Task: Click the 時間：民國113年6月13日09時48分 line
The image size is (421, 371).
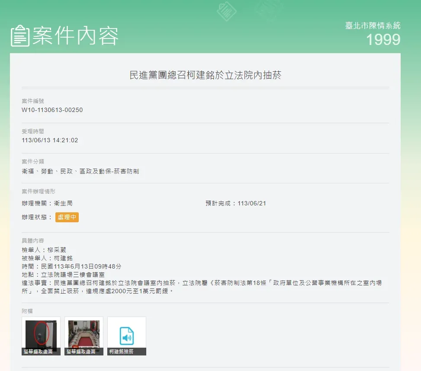Action: click(71, 266)
